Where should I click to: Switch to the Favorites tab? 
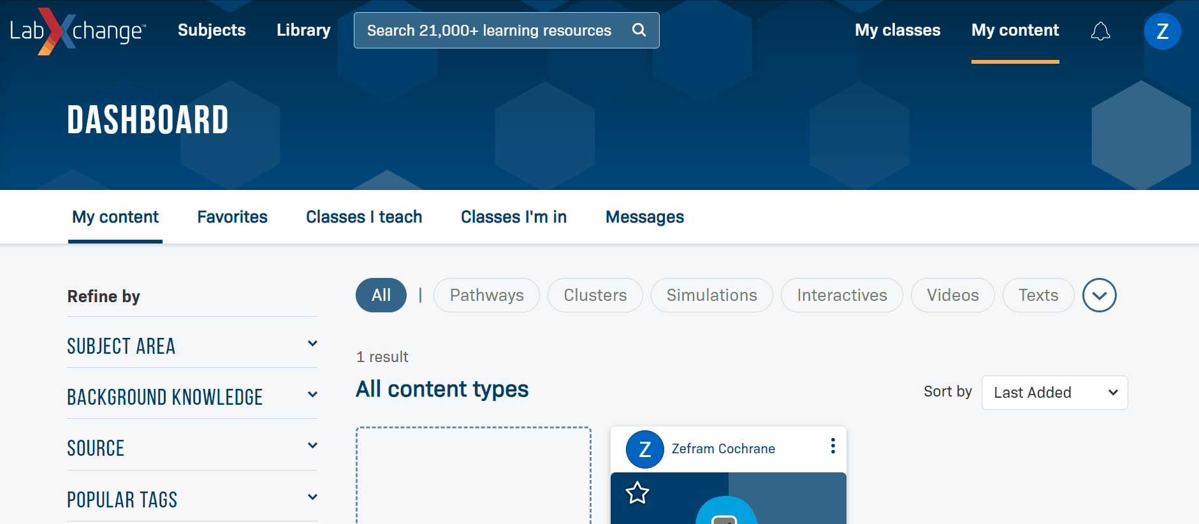(x=232, y=217)
